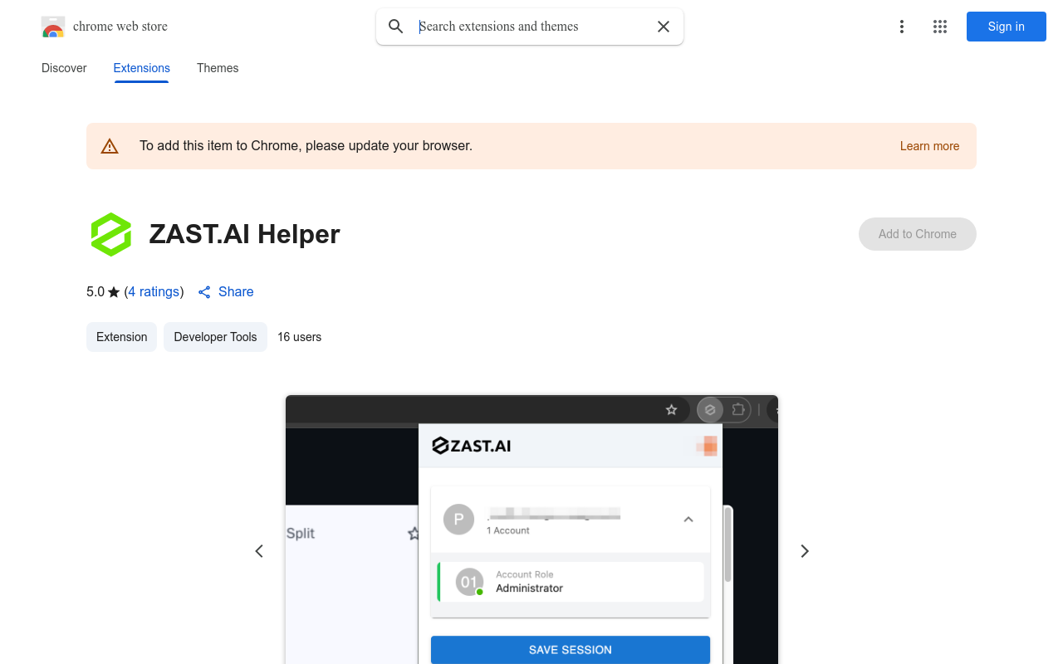Click the ZAST.AI Helper green logo
1063x664 pixels.
(111, 234)
